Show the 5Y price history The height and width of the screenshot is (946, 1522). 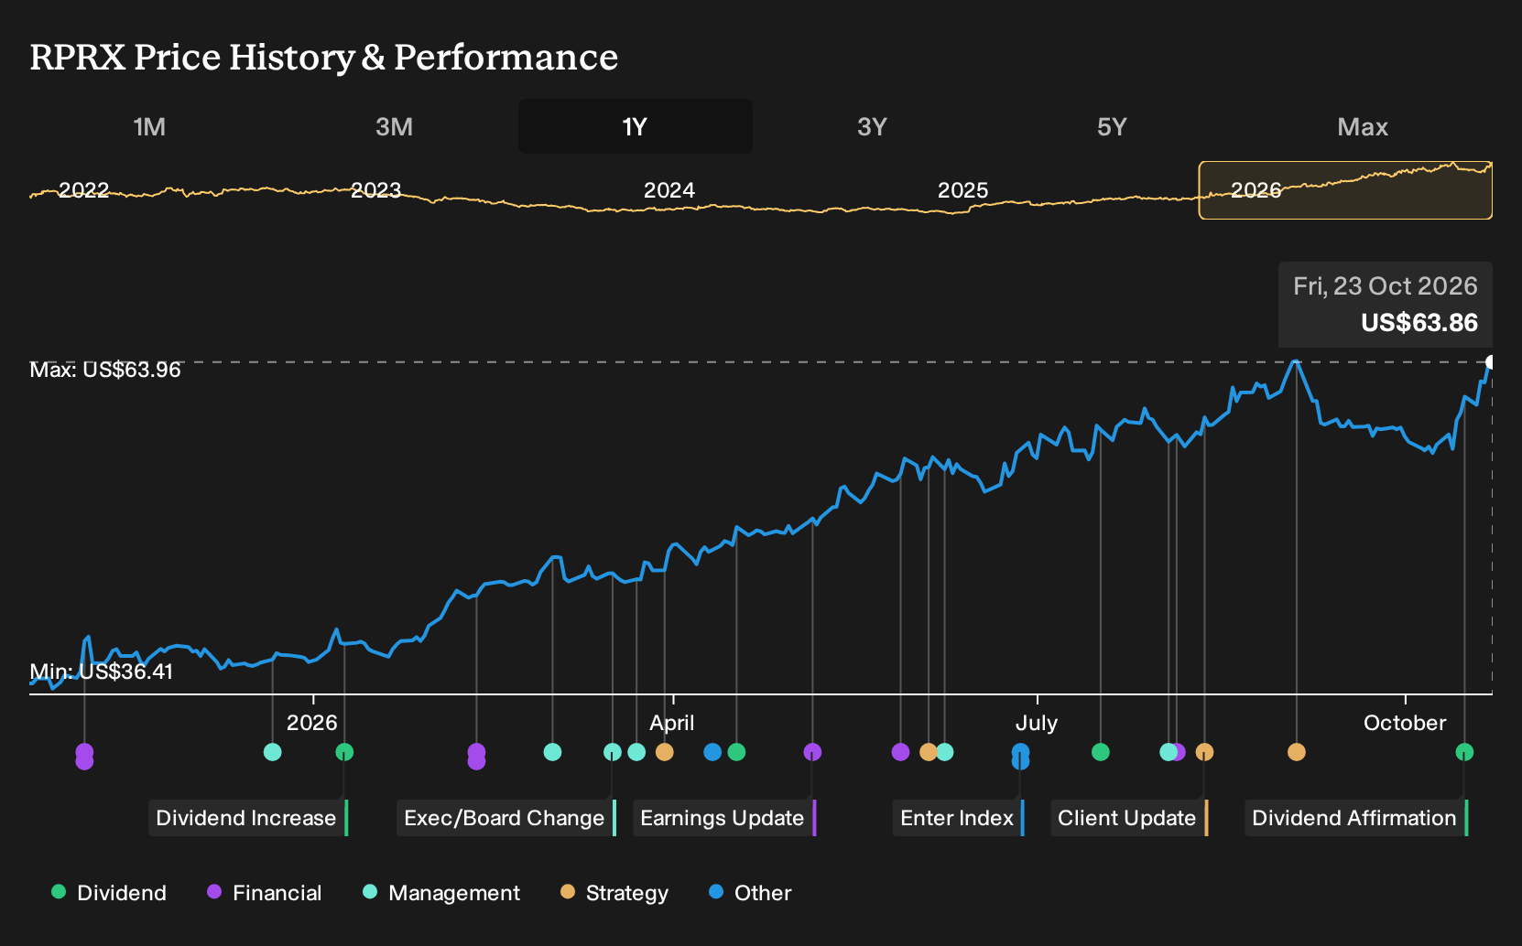1112,126
